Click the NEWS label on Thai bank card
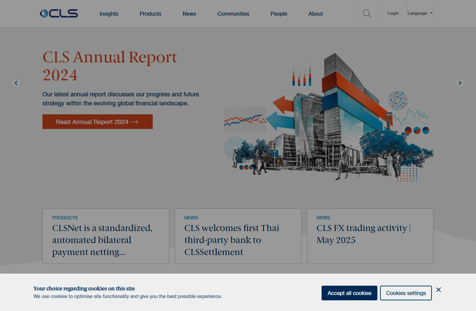This screenshot has height=311, width=476. click(191, 218)
